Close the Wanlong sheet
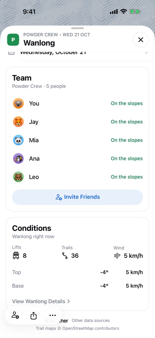The image size is (155, 338). click(x=141, y=40)
